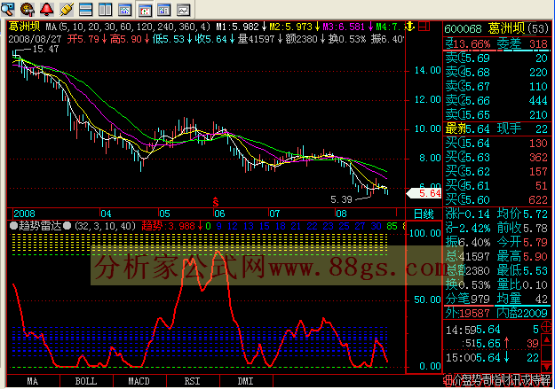Viewport: 555px width, 389px height.
Task: Click the 07 month marker on the date axis
Action: pos(274,214)
